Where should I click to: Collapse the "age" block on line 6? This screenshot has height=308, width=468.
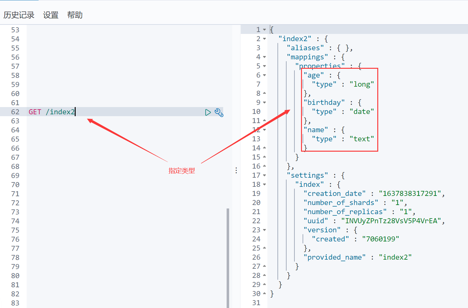click(x=264, y=75)
